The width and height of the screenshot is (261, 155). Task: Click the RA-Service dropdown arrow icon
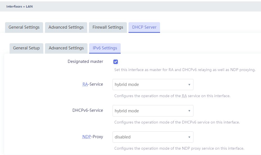pos(189,85)
